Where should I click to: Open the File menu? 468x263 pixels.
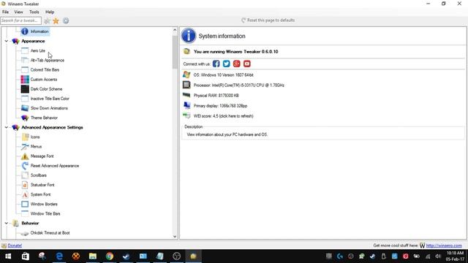[5, 12]
